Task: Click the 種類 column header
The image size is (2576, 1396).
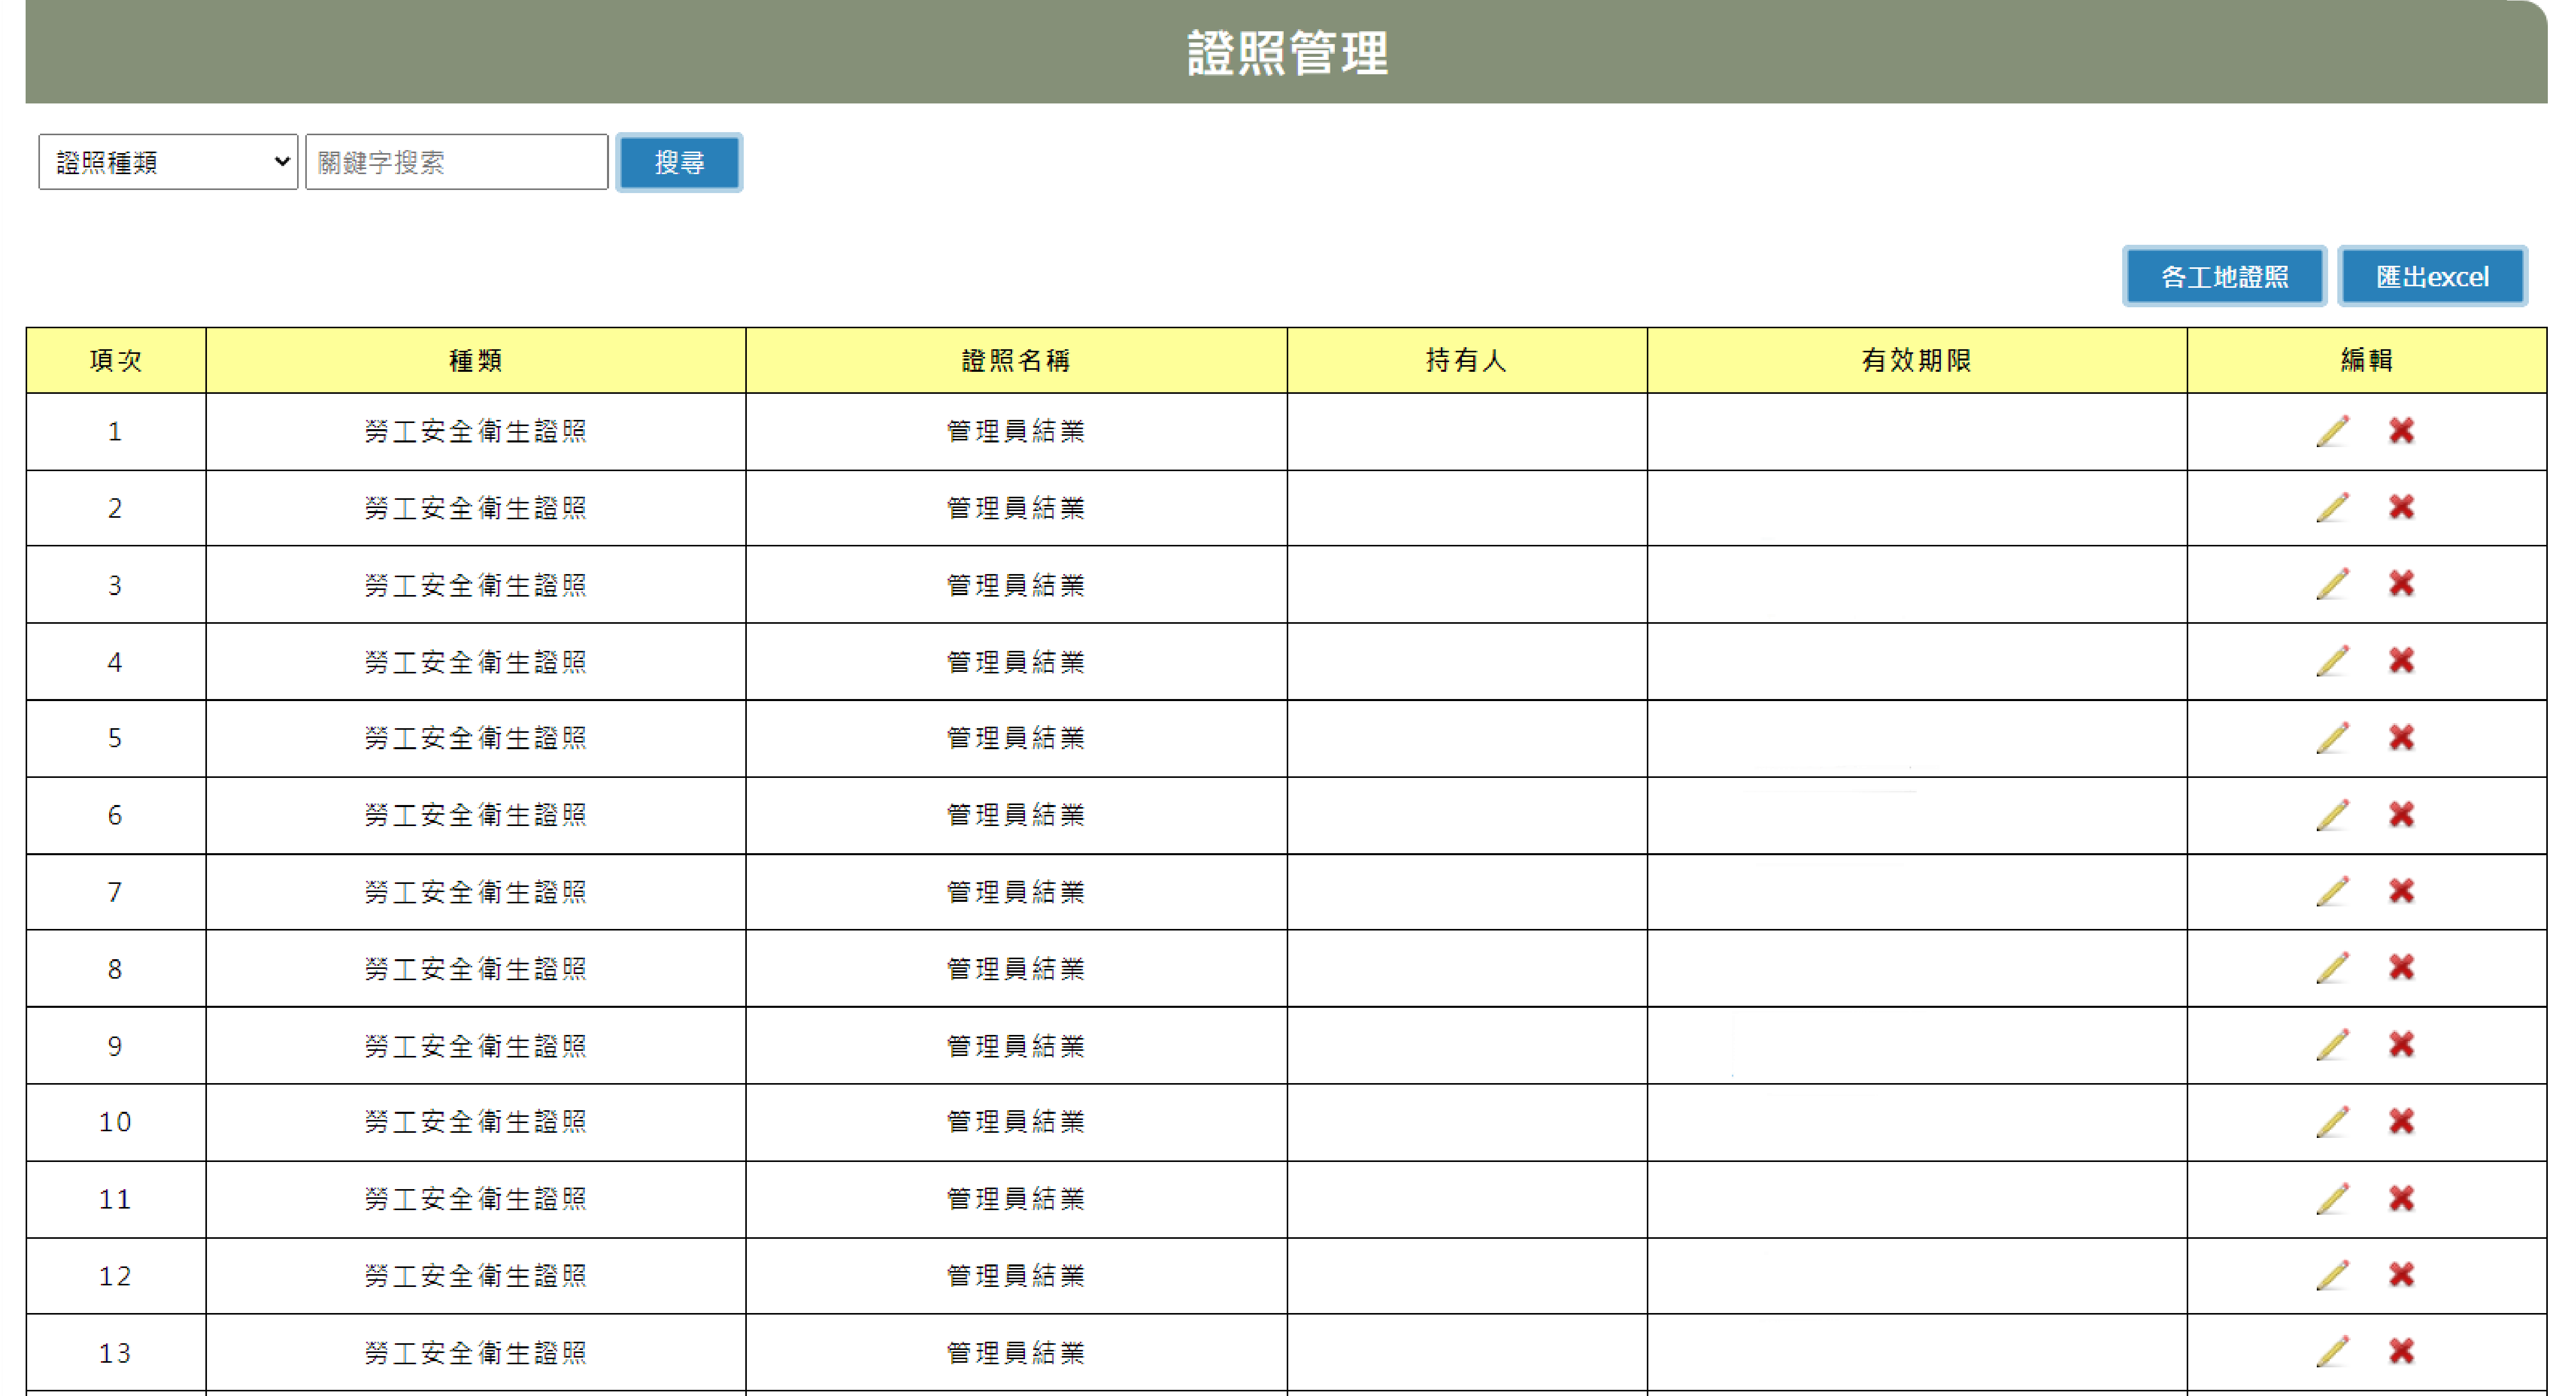Action: (x=476, y=360)
